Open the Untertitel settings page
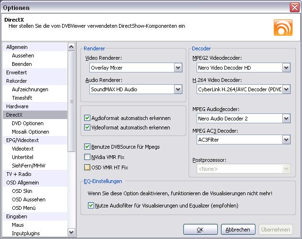This screenshot has width=302, height=239. [35, 157]
